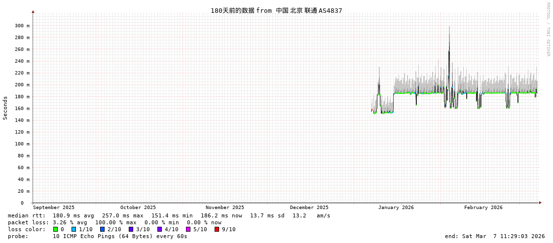The width and height of the screenshot is (553, 243).
Task: Click the September 2025 axis label
Action: click(54, 208)
